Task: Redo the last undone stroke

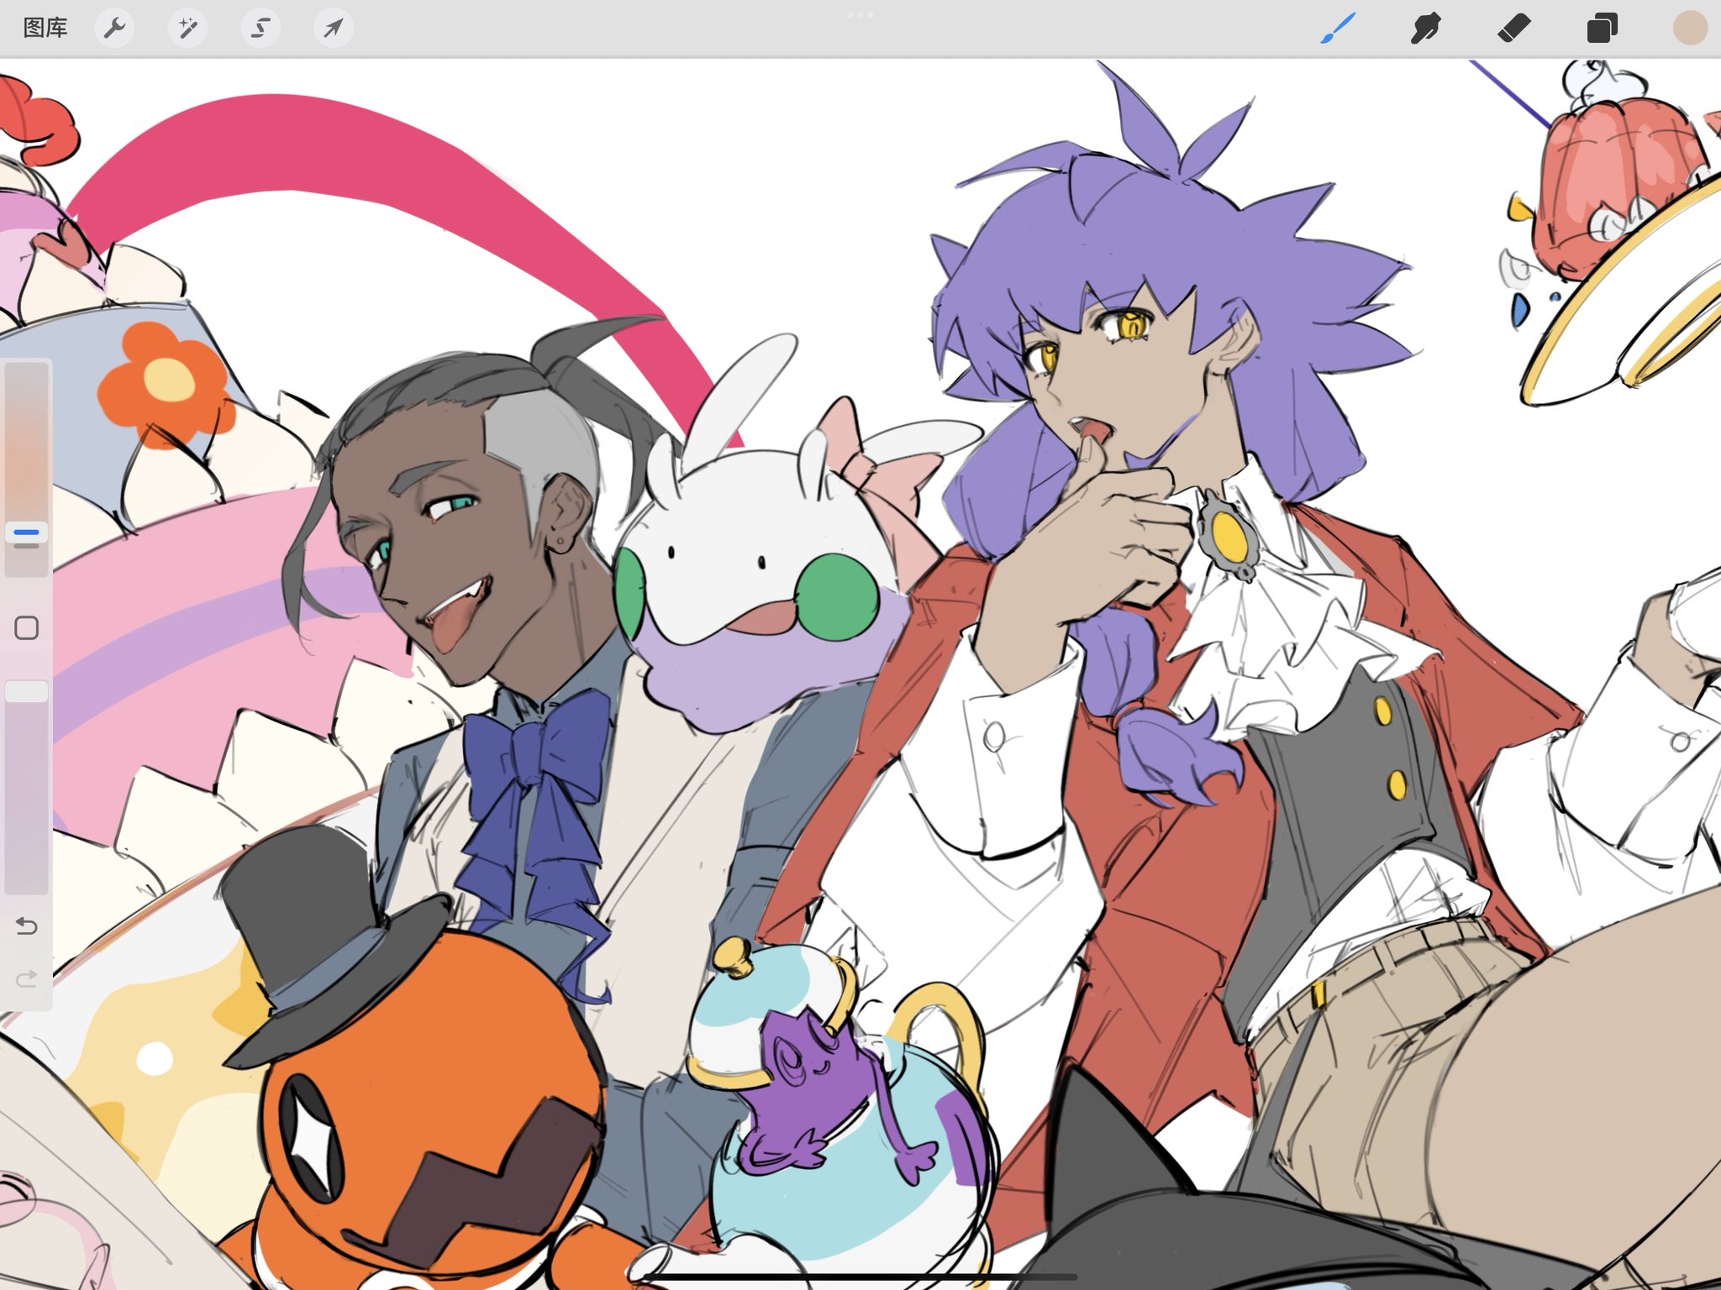Action: coord(27,978)
